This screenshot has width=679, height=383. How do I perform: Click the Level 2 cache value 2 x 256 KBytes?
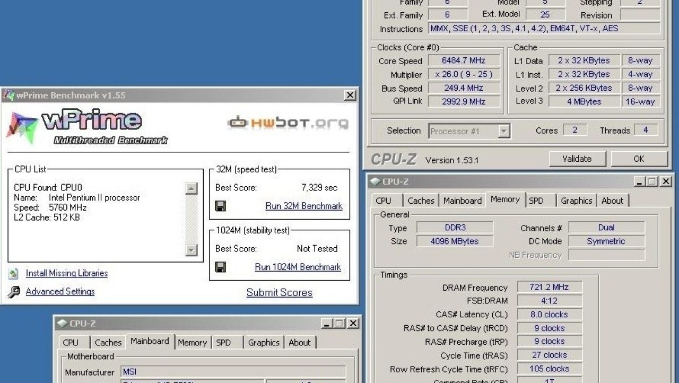[584, 88]
